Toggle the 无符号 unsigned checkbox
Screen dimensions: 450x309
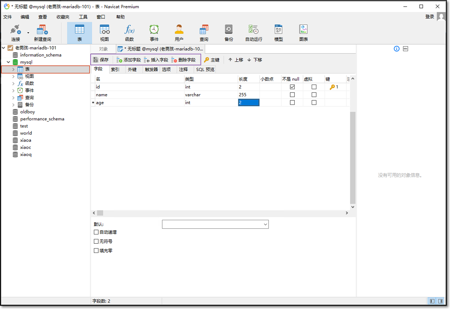[x=96, y=241]
